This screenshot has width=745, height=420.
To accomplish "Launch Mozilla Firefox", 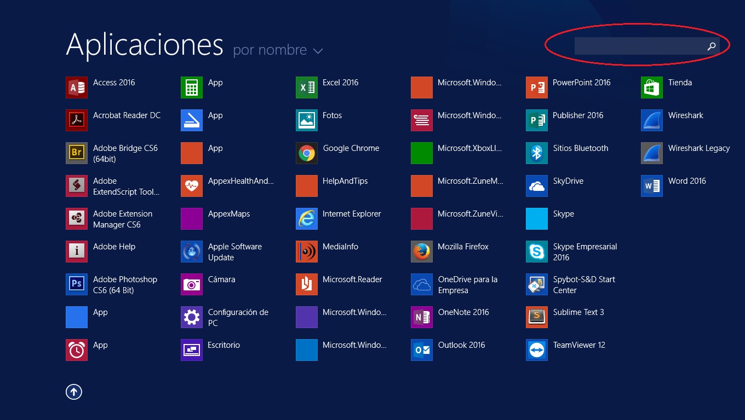I will [x=422, y=252].
